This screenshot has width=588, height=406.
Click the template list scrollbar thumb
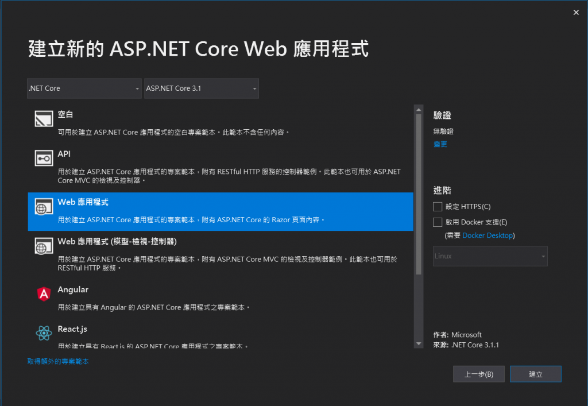(x=419, y=194)
